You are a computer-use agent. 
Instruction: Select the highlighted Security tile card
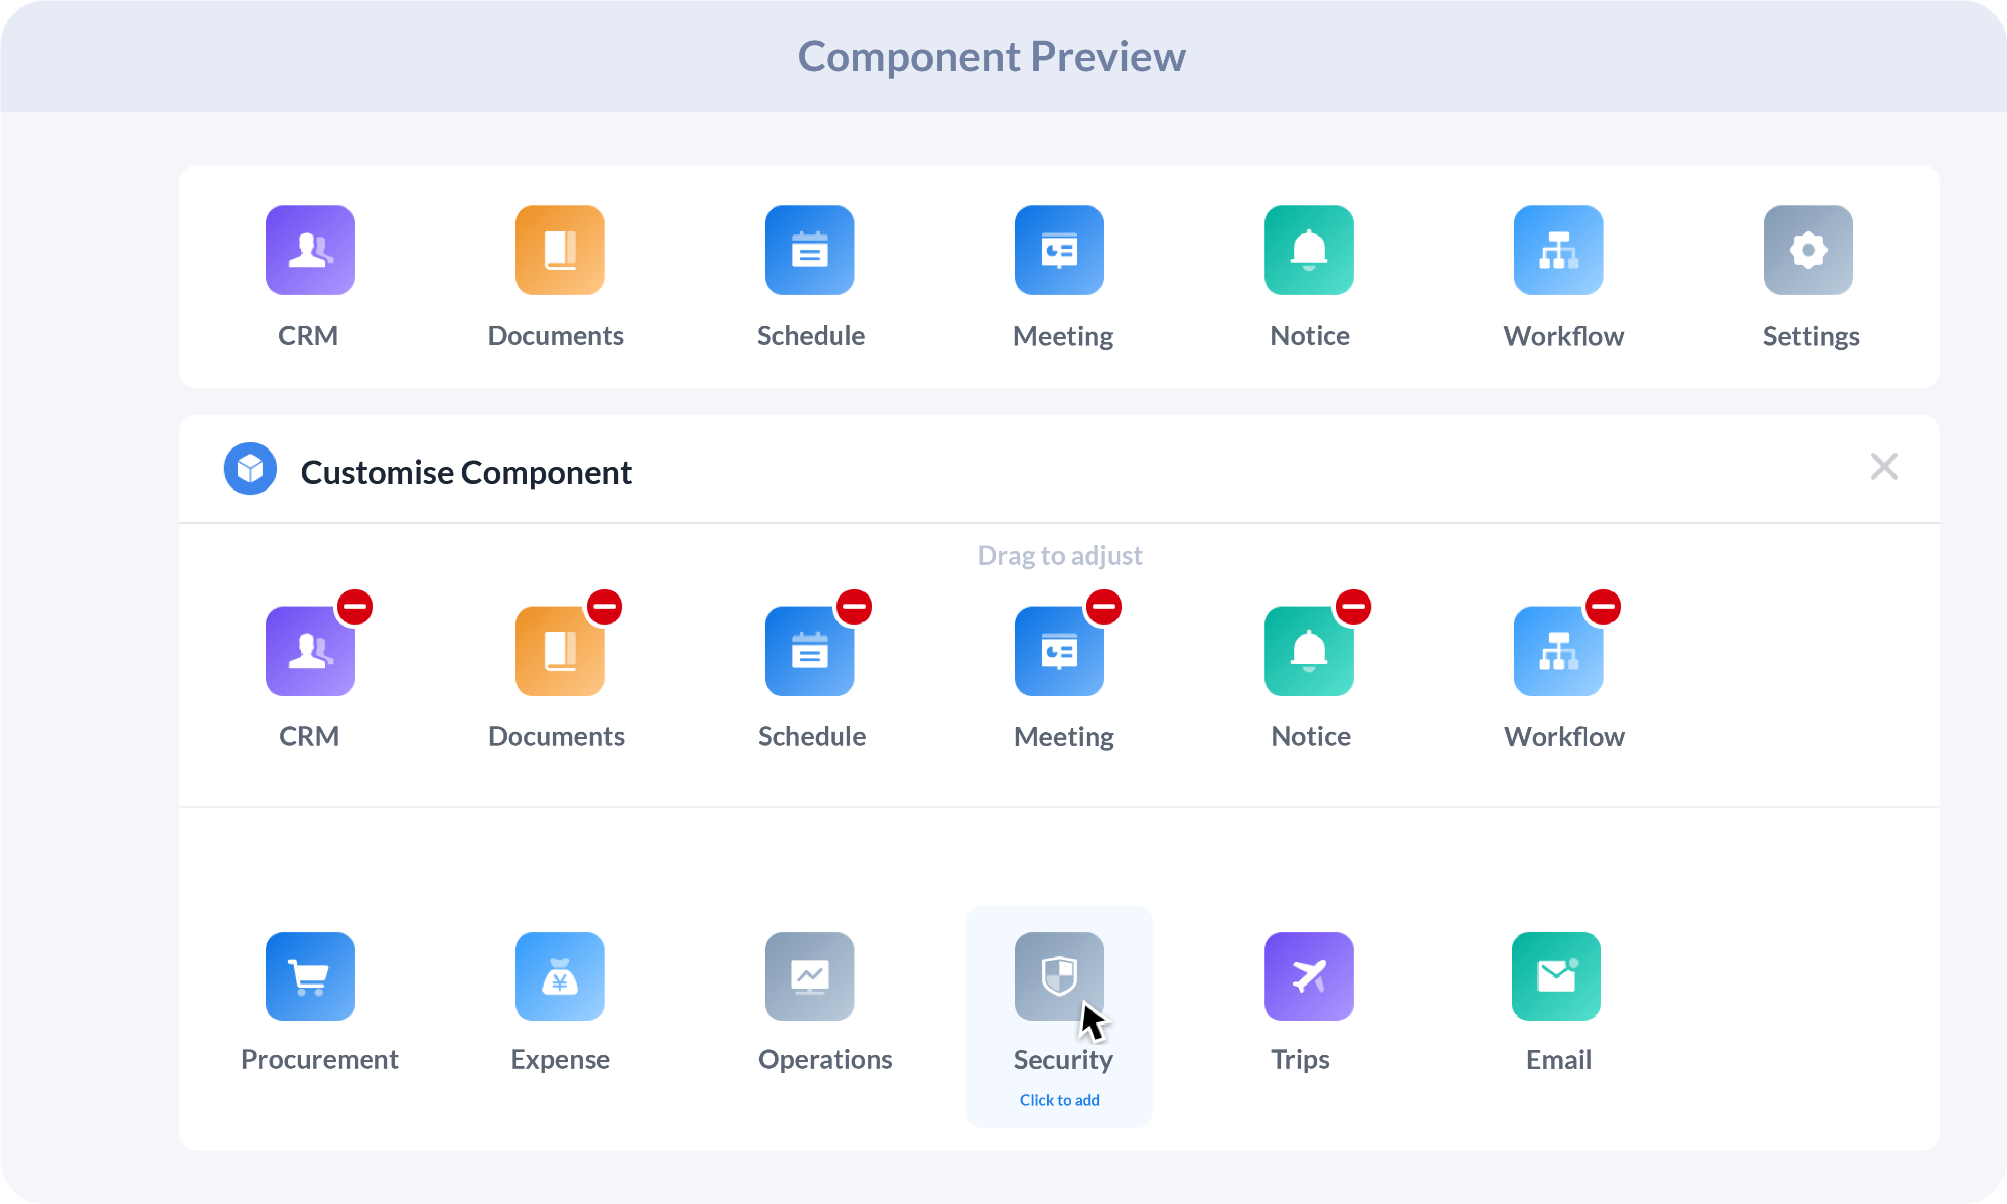[1060, 1017]
